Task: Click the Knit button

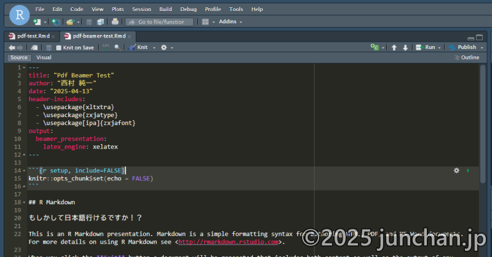Action: [x=138, y=47]
